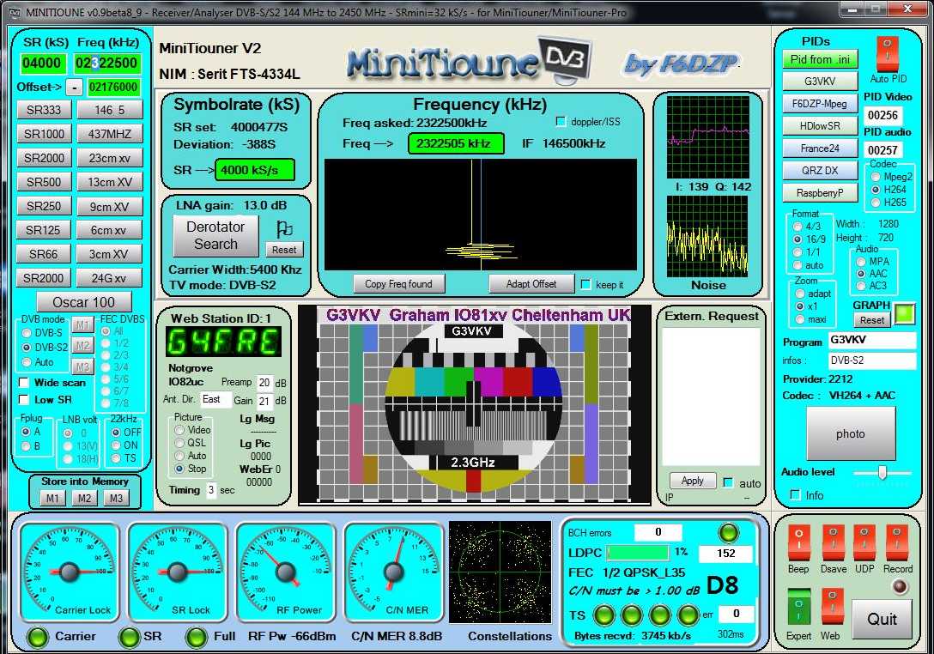This screenshot has width=934, height=654.
Task: Click Apply in Extern. Request
Action: tap(692, 481)
